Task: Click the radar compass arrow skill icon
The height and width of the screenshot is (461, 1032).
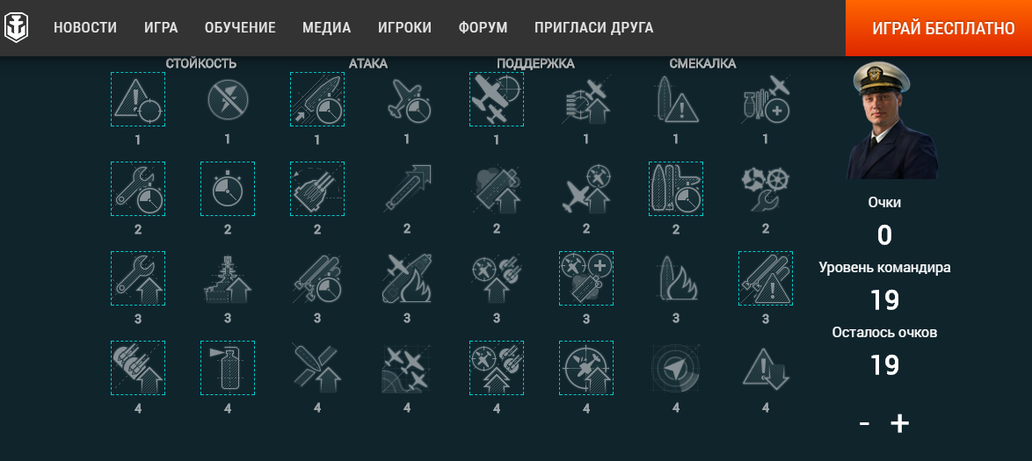Action: click(x=676, y=368)
